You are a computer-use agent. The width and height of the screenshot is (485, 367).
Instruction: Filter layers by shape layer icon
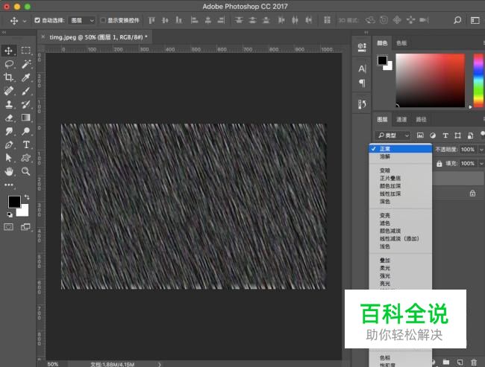(458, 135)
